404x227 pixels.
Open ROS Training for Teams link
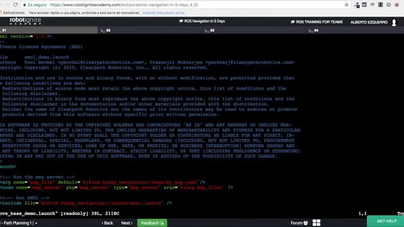click(317, 22)
